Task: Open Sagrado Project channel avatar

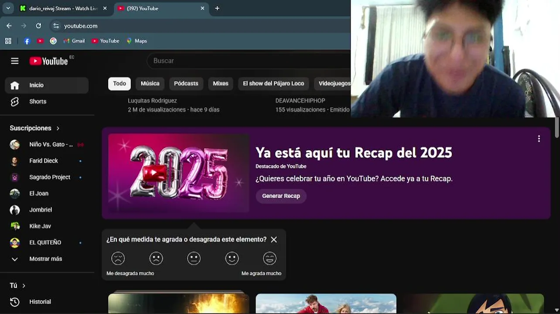Action: point(15,177)
